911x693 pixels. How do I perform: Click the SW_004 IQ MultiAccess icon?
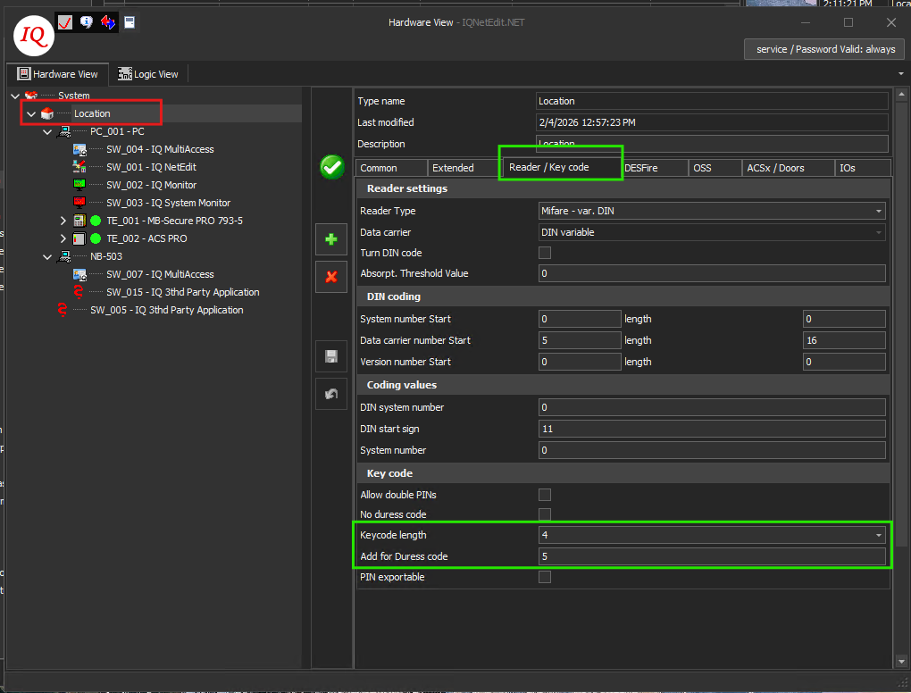pos(79,149)
